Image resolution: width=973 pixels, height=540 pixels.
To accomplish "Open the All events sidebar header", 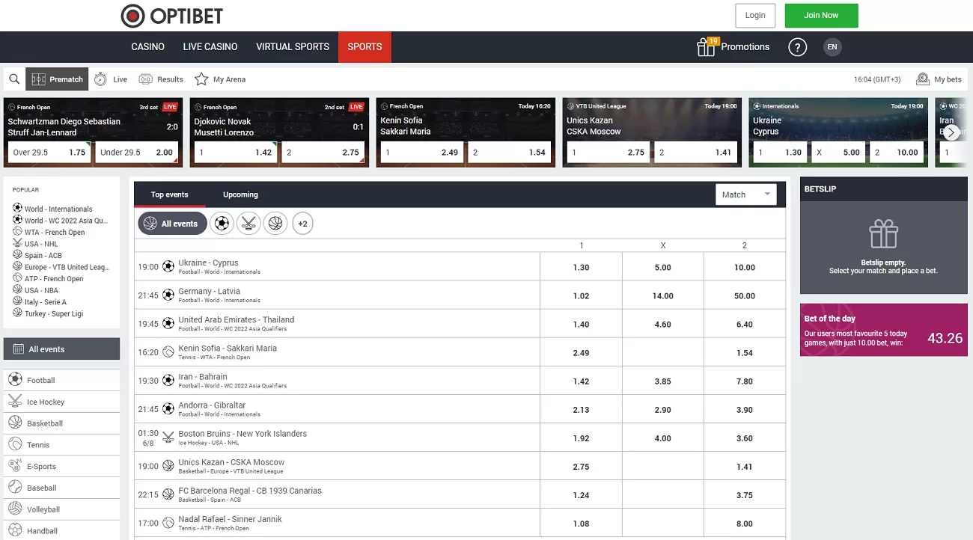I will [61, 349].
